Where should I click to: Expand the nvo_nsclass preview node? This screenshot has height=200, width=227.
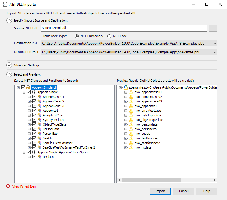[x=126, y=148]
